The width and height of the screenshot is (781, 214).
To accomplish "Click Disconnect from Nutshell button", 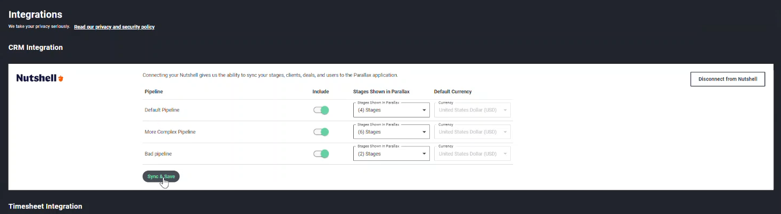I will point(728,79).
